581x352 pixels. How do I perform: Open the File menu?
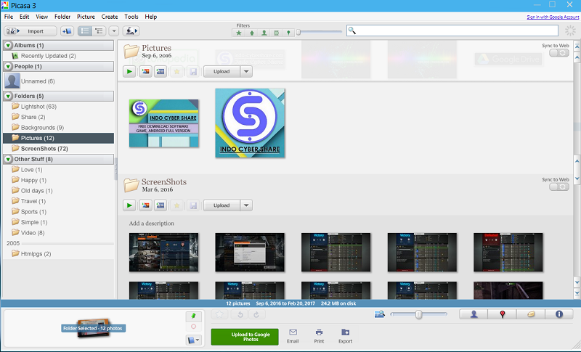tap(9, 17)
